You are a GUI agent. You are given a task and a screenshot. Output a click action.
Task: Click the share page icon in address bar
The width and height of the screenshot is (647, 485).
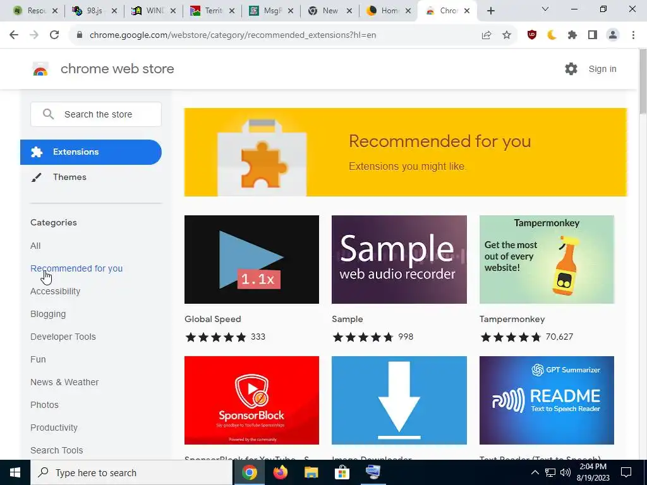[487, 35]
